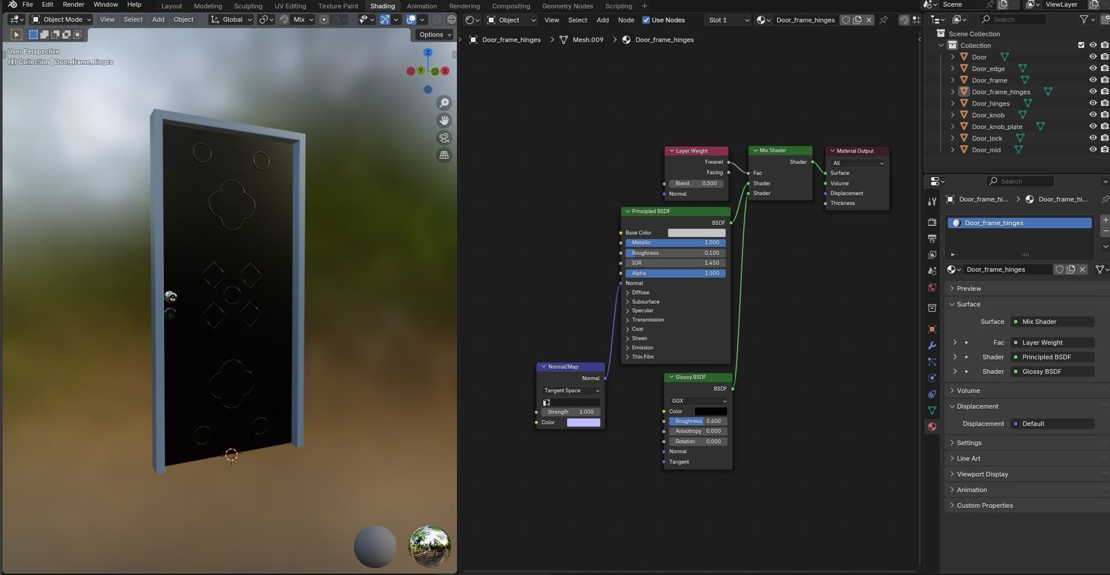The image size is (1110, 575).
Task: Select the pan view hand icon
Action: [444, 120]
